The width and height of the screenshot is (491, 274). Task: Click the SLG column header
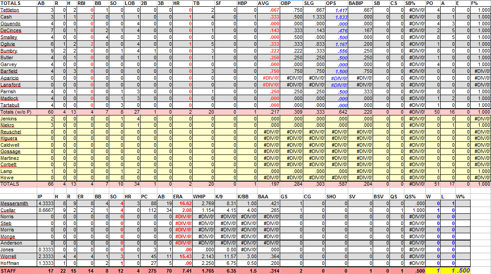click(314, 4)
